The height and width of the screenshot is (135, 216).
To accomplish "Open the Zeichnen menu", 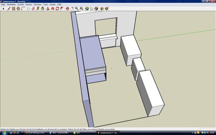I will click(37, 4).
